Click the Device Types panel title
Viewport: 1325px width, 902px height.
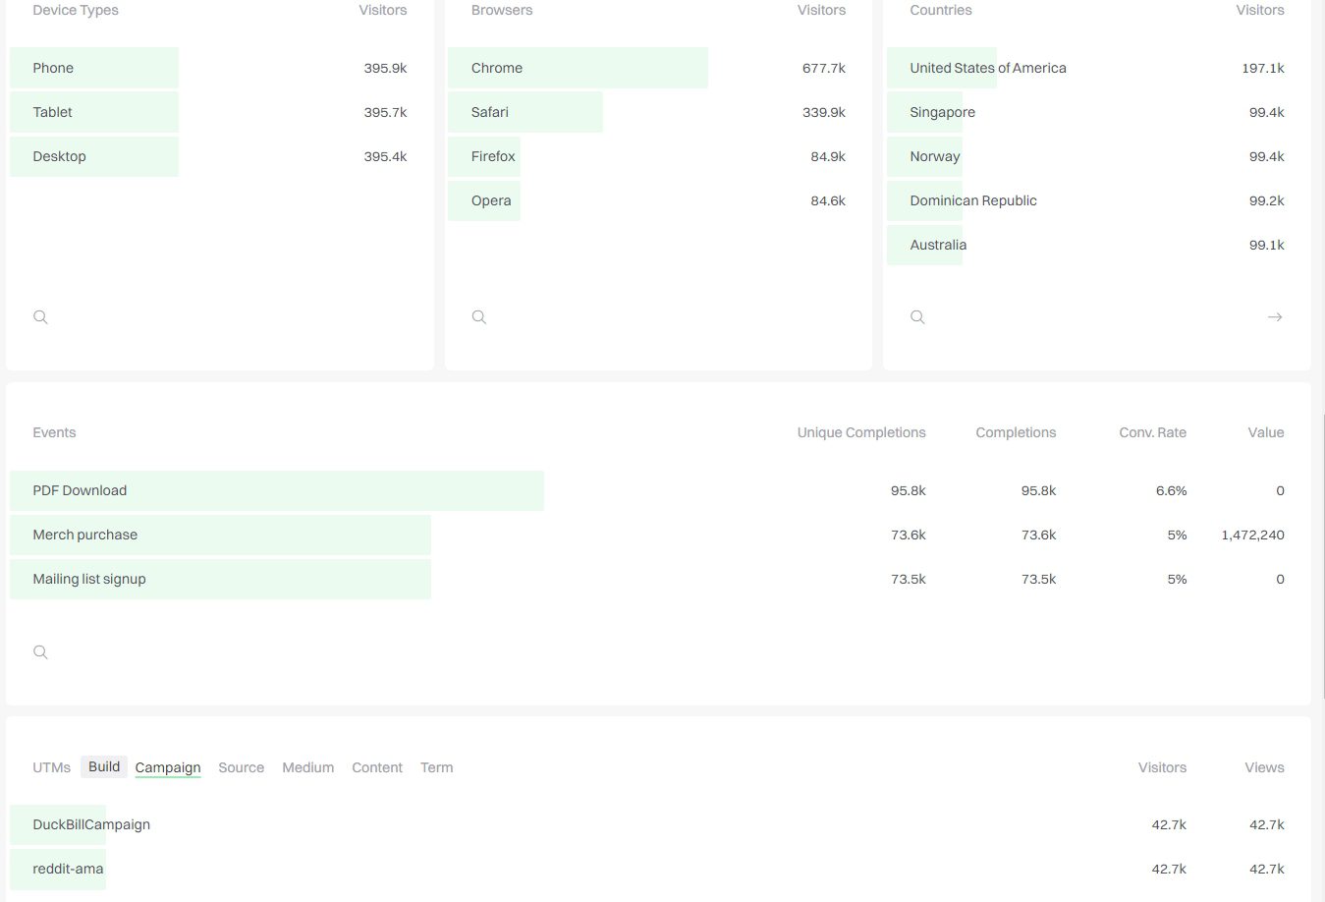(x=76, y=10)
